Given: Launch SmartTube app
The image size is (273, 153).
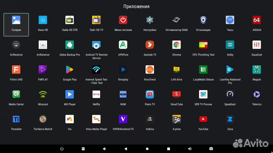Looking at the screenshot, I should [x=176, y=94].
